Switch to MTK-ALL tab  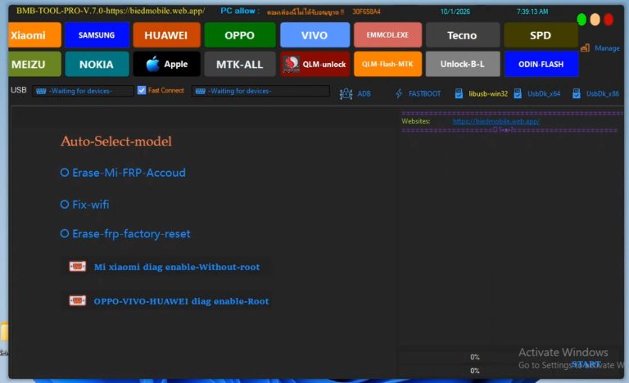(x=239, y=64)
